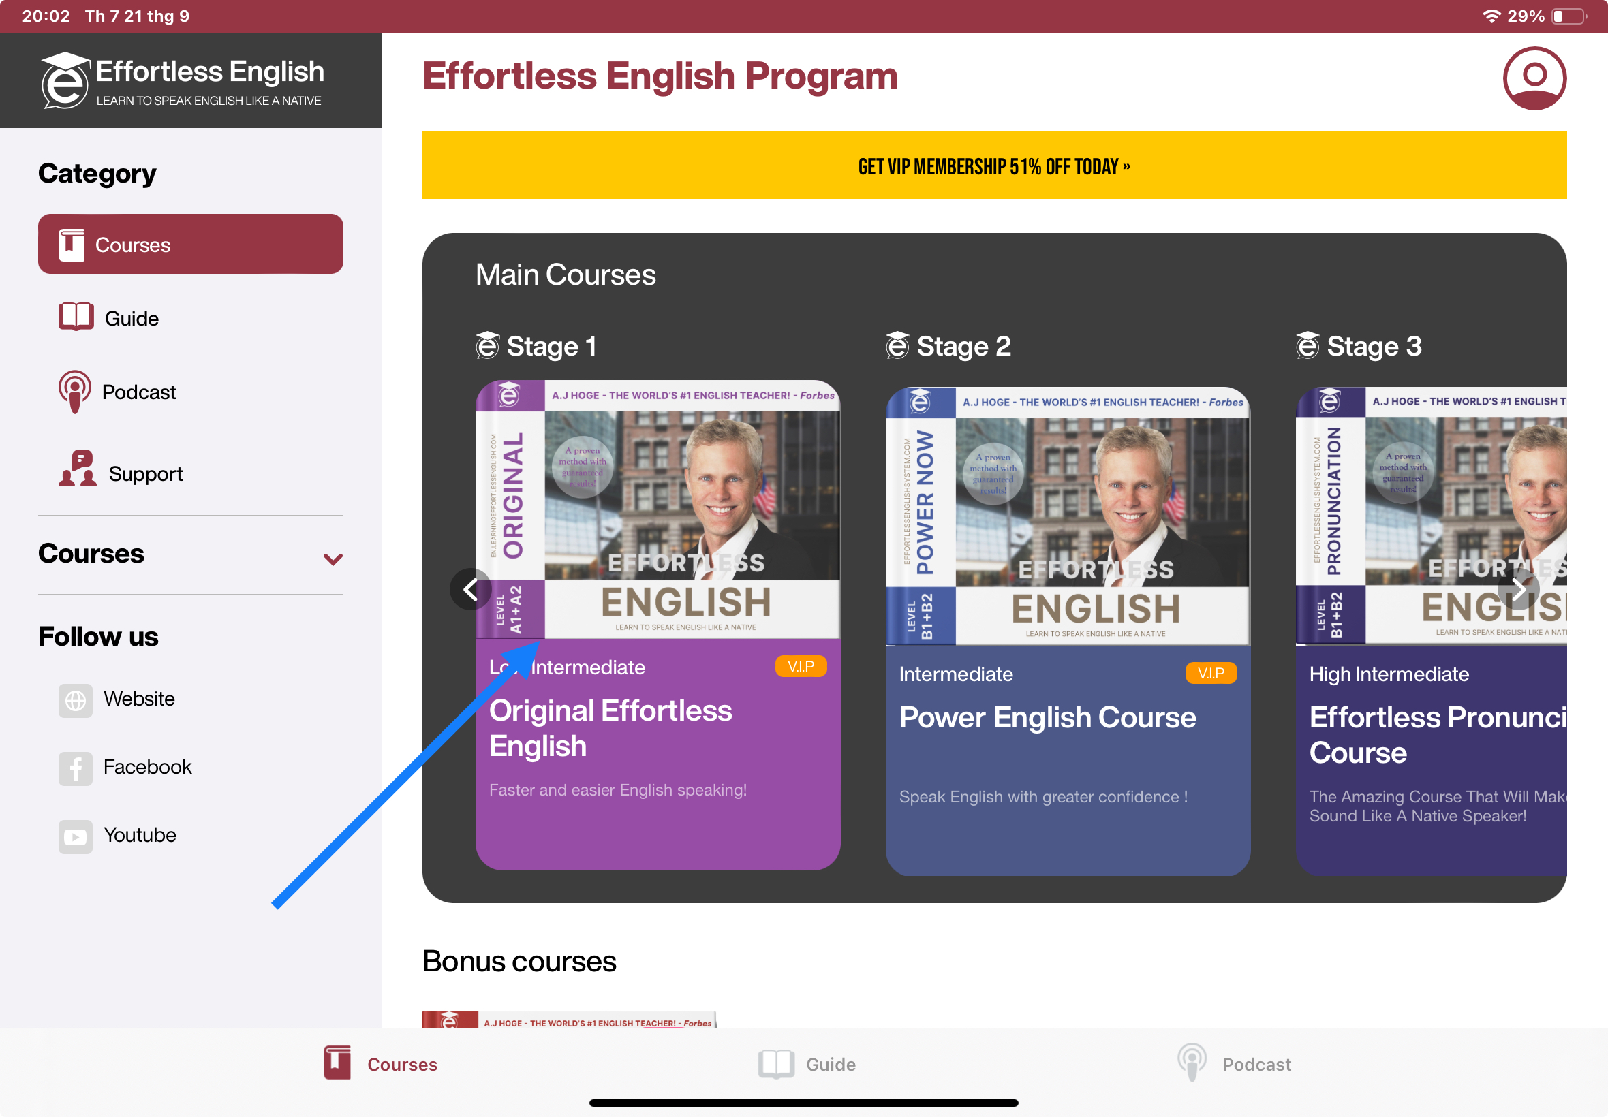Expand the Courses section chevron

pos(333,558)
